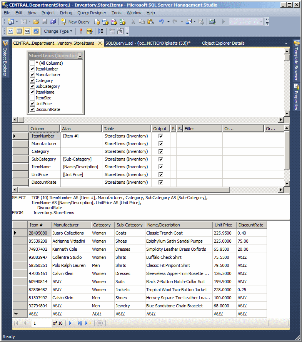This screenshot has width=302, height=342.
Task: Click the stop query execution icon
Action: 100,323
